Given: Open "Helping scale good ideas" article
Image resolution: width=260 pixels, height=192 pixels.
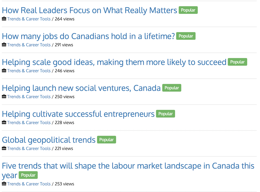Looking at the screenshot, I should click(114, 62).
